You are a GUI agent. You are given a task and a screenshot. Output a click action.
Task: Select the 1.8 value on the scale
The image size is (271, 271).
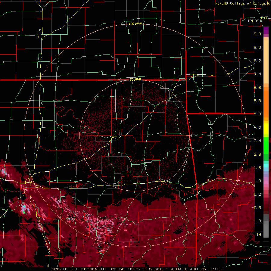click(x=257, y=168)
